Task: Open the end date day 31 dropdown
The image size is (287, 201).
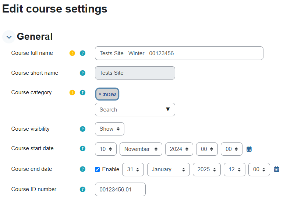Action: coord(133,169)
